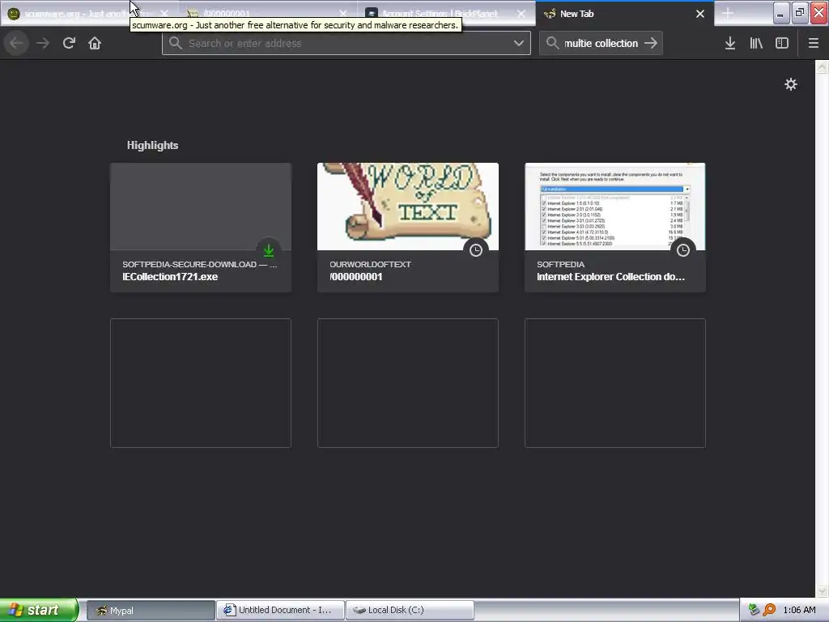The image size is (829, 622).
Task: Submit search with the go arrow
Action: pyautogui.click(x=651, y=44)
